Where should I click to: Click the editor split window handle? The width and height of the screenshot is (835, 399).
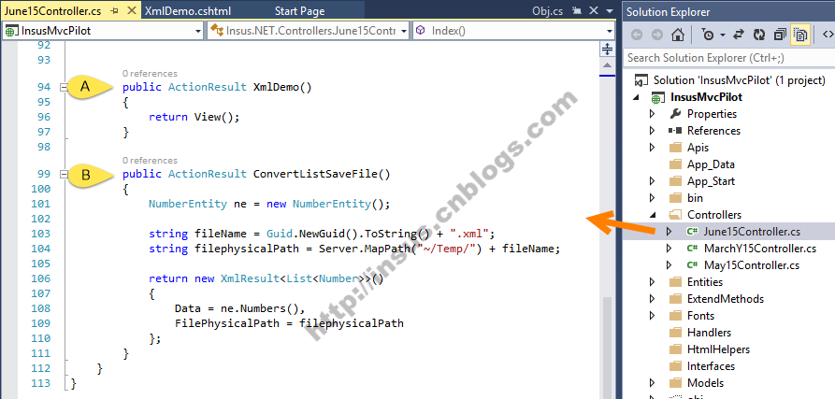607,50
